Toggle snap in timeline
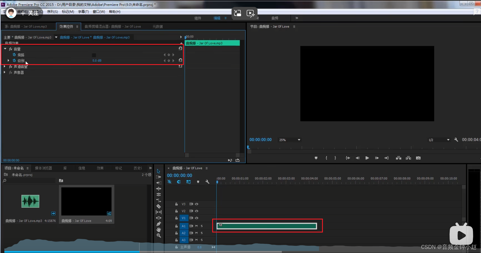The width and height of the screenshot is (481, 253). pos(179,182)
